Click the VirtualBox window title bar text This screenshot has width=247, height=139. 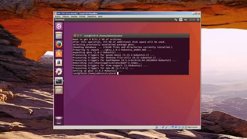77,14
